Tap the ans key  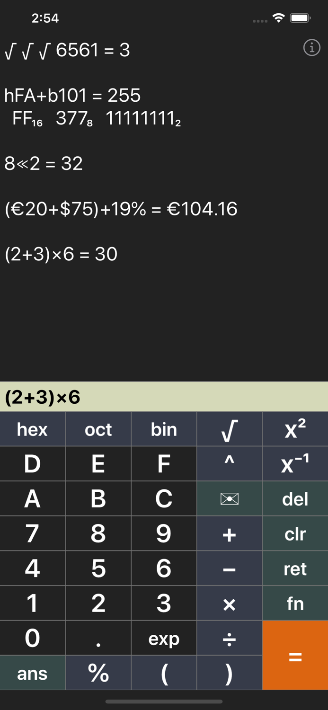32,673
